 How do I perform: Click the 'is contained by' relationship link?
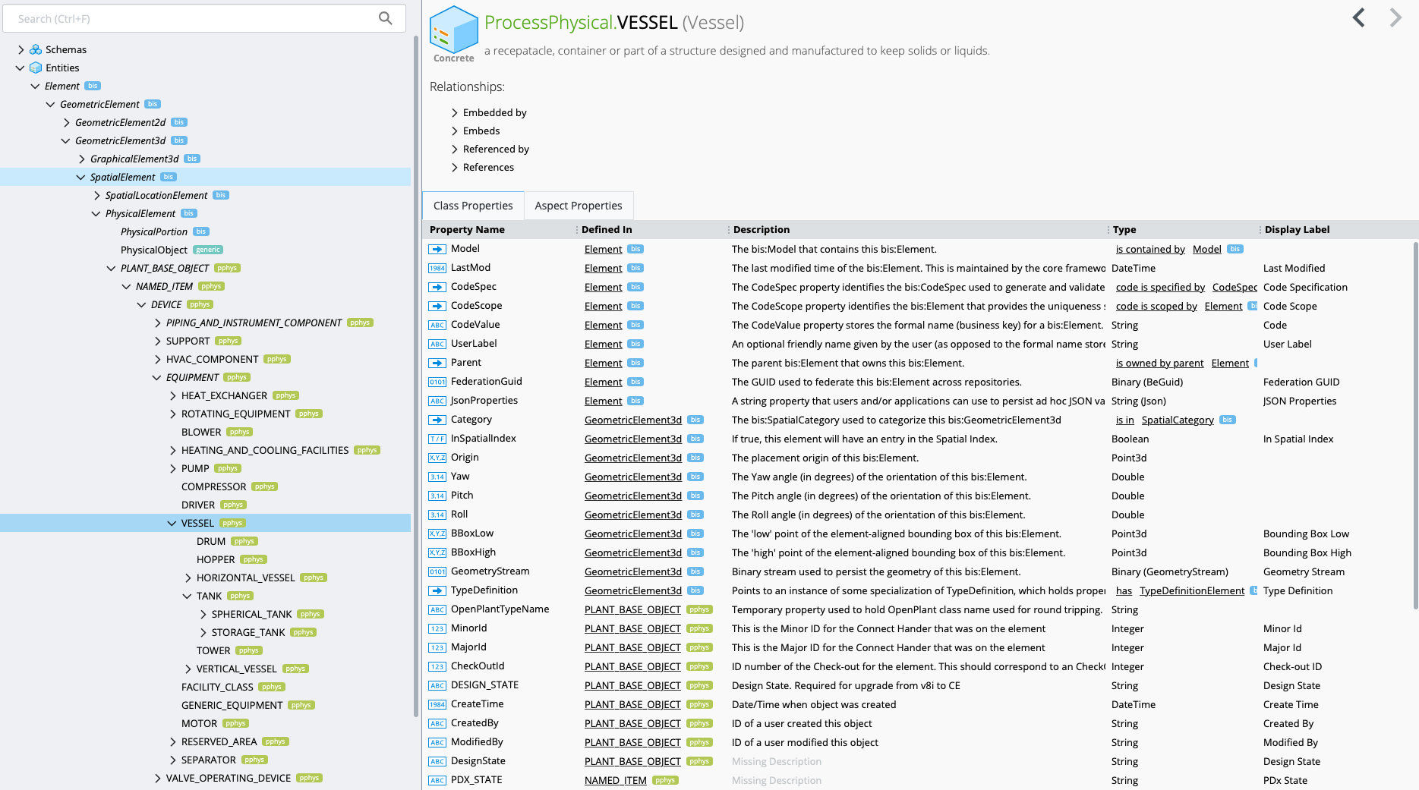(x=1150, y=249)
